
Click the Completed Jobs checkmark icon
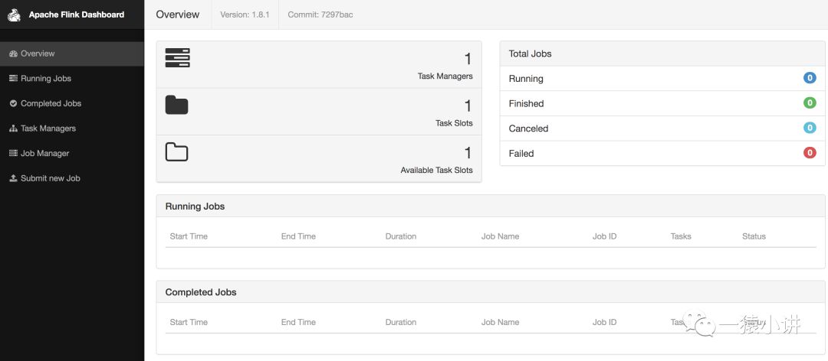coord(14,104)
